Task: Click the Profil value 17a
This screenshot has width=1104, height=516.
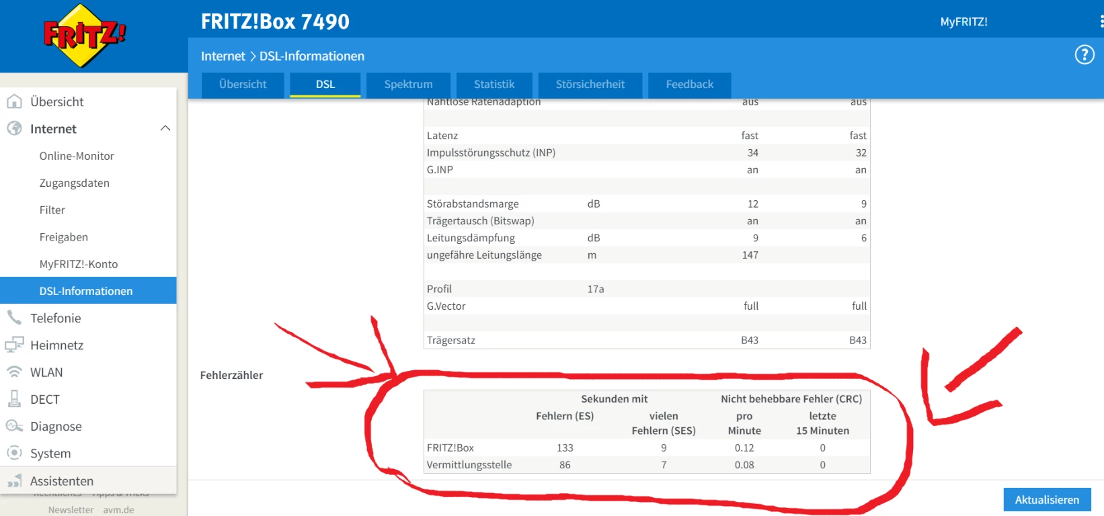Action: coord(596,289)
